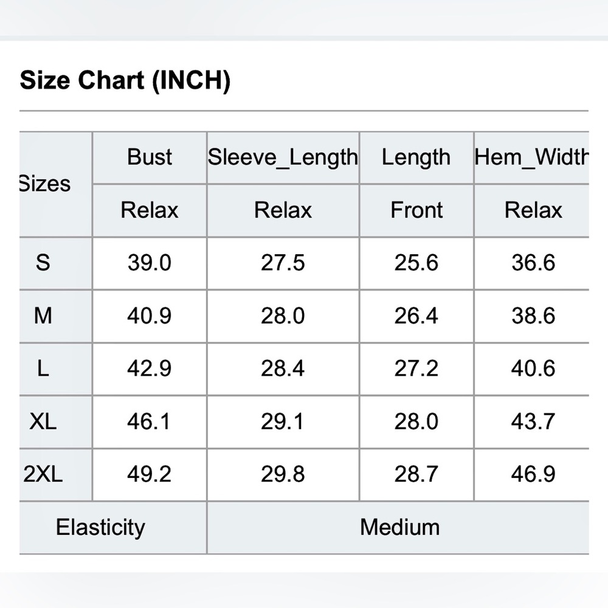Image resolution: width=608 pixels, height=608 pixels.
Task: Select the Medium elasticity value
Action: 398,527
